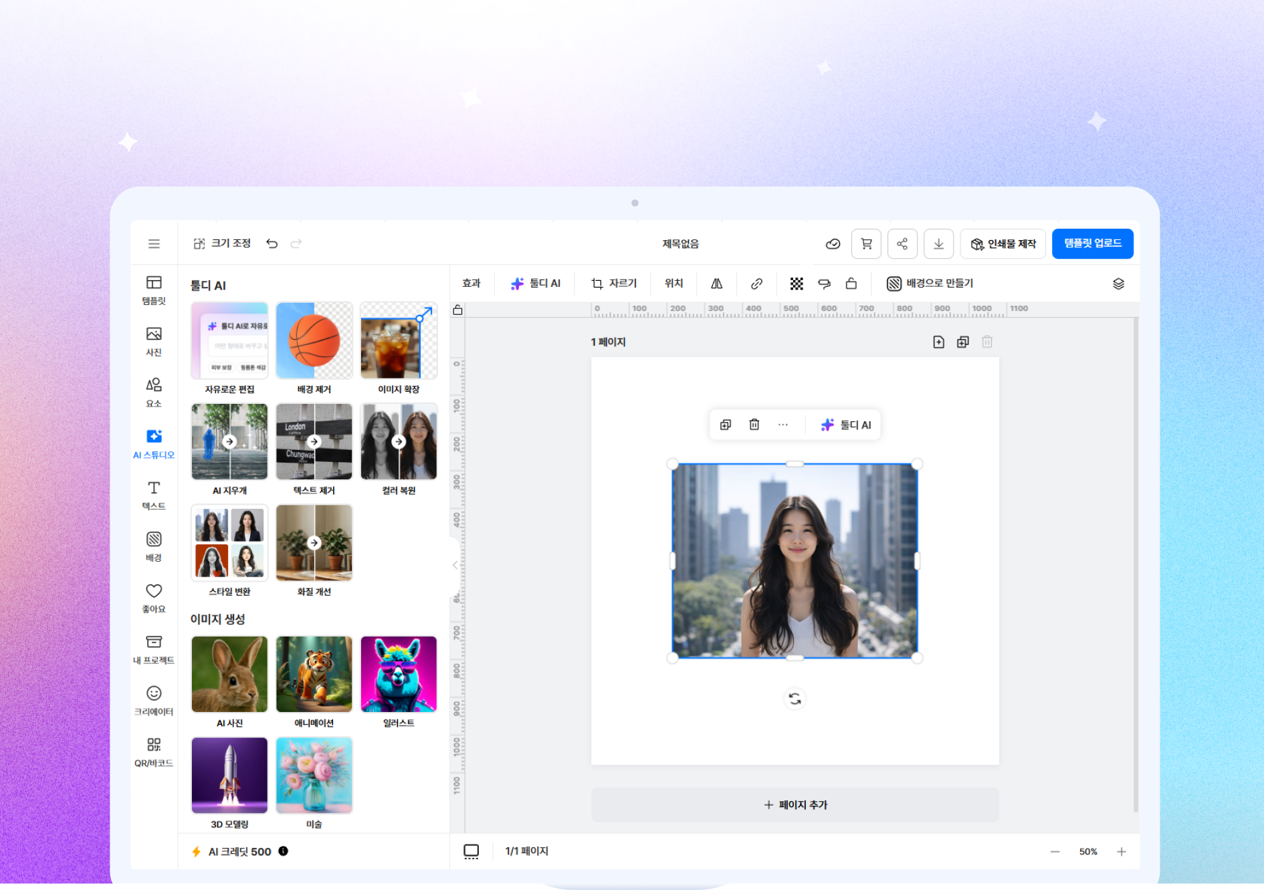This screenshot has height=894, width=1264.
Task: Toggle the ruler lock at the canvas corner
Action: pos(457,310)
